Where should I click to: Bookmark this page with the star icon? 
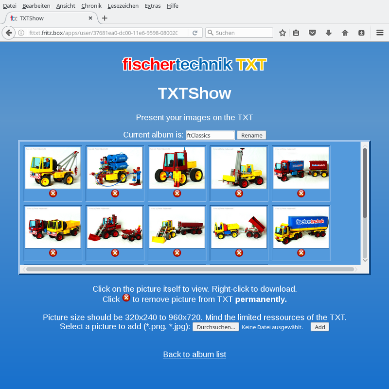tap(283, 33)
